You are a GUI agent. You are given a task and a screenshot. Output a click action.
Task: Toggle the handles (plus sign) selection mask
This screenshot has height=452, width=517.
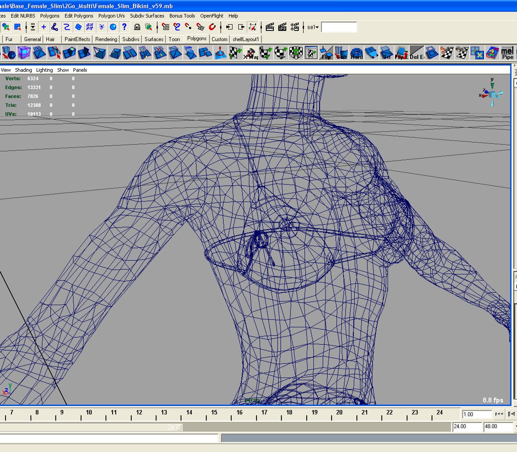44,27
